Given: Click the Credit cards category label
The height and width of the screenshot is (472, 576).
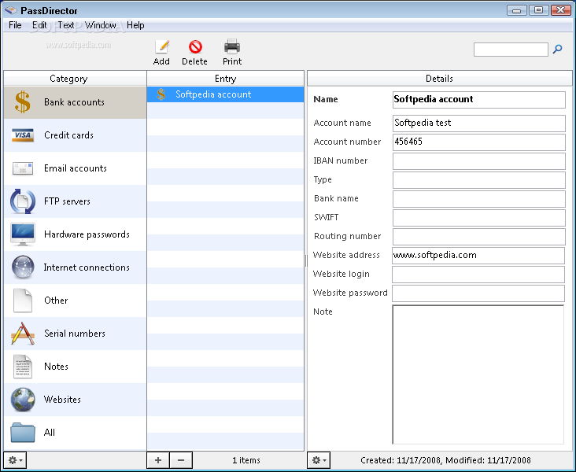Looking at the screenshot, I should 68,135.
